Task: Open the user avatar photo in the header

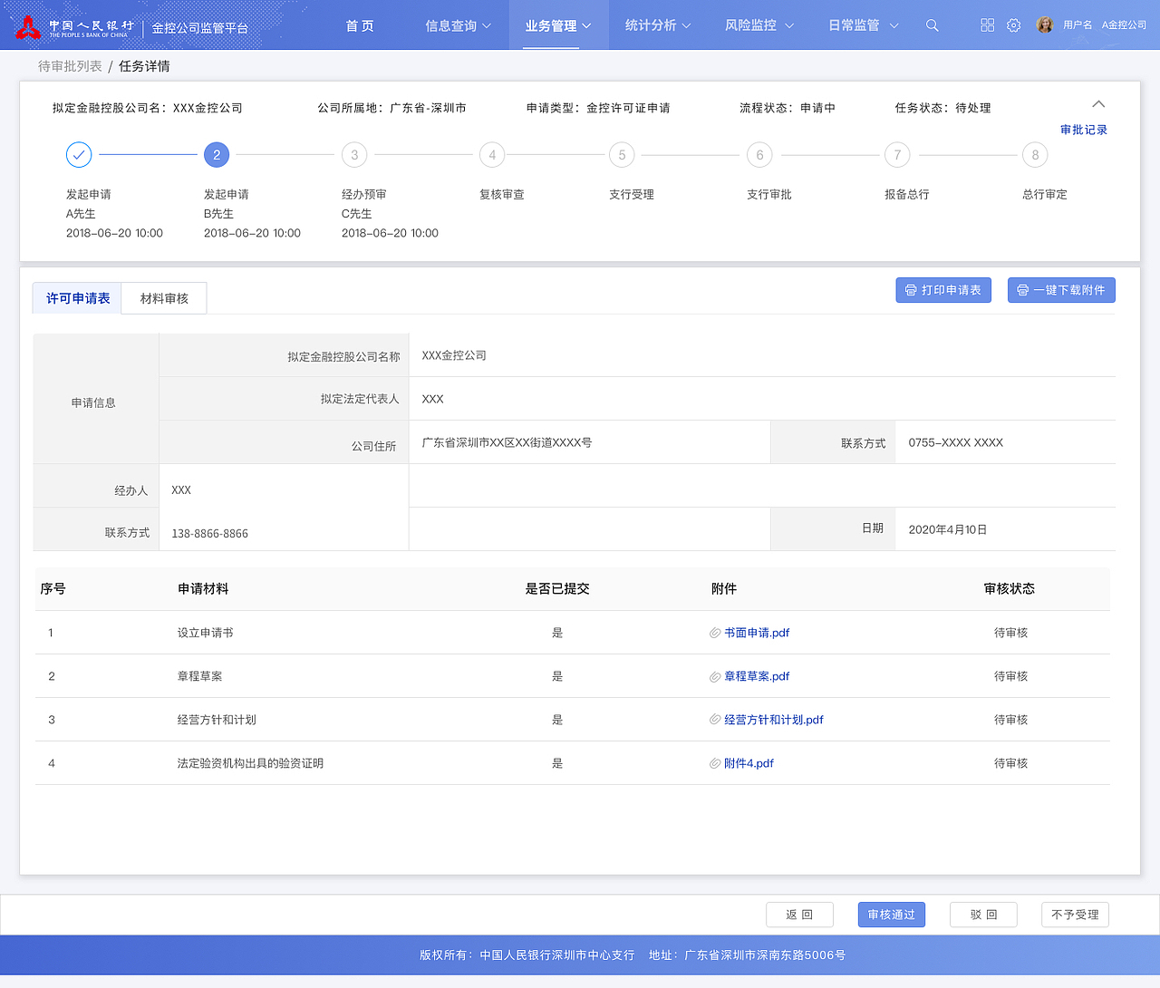Action: pyautogui.click(x=1045, y=25)
